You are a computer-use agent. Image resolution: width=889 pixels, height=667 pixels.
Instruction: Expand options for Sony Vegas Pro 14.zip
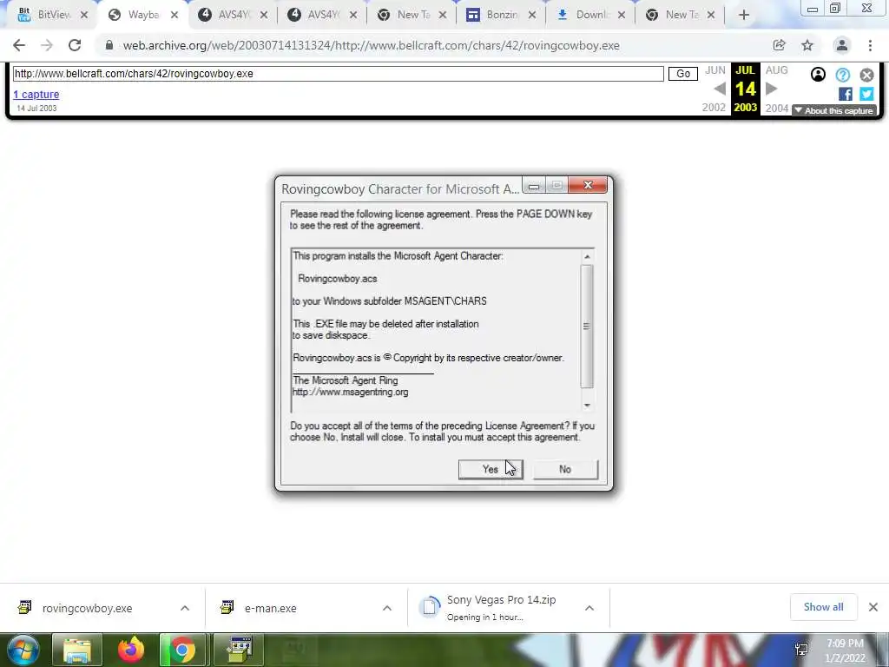click(589, 608)
